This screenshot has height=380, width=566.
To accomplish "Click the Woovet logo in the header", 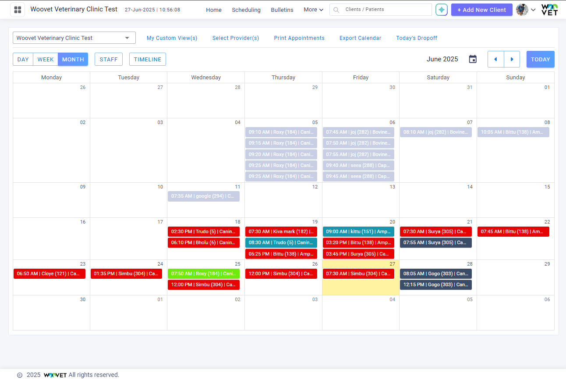I will (x=549, y=9).
